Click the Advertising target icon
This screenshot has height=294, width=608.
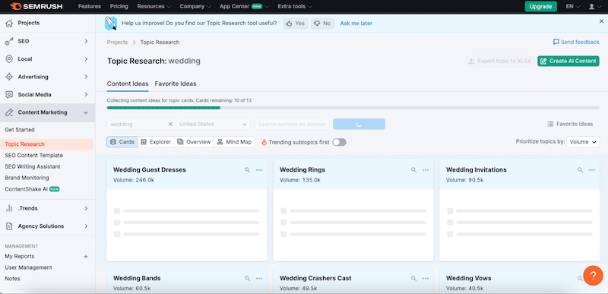9,77
